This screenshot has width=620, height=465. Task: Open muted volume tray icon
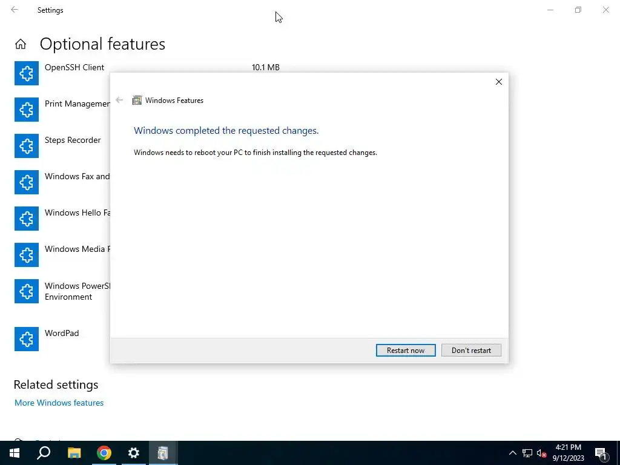coord(542,453)
